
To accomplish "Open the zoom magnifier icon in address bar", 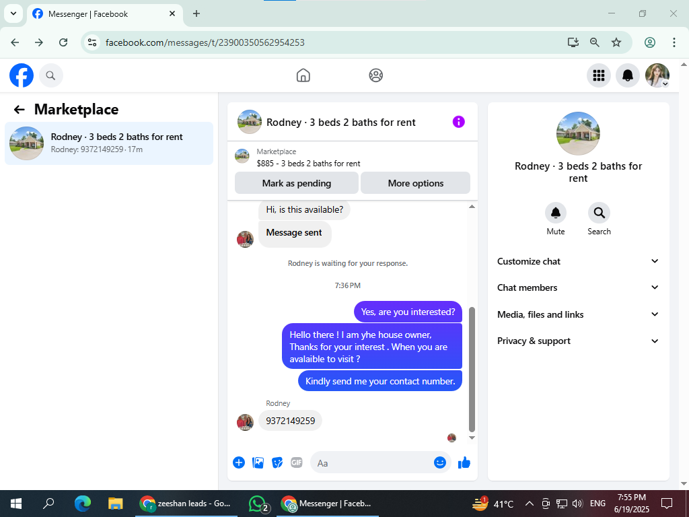I will click(595, 42).
